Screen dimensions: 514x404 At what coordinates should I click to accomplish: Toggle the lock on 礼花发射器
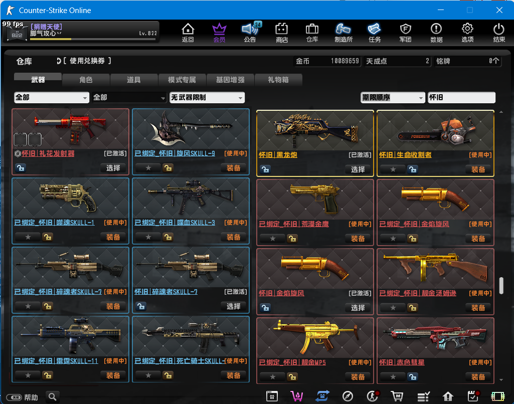click(x=21, y=168)
